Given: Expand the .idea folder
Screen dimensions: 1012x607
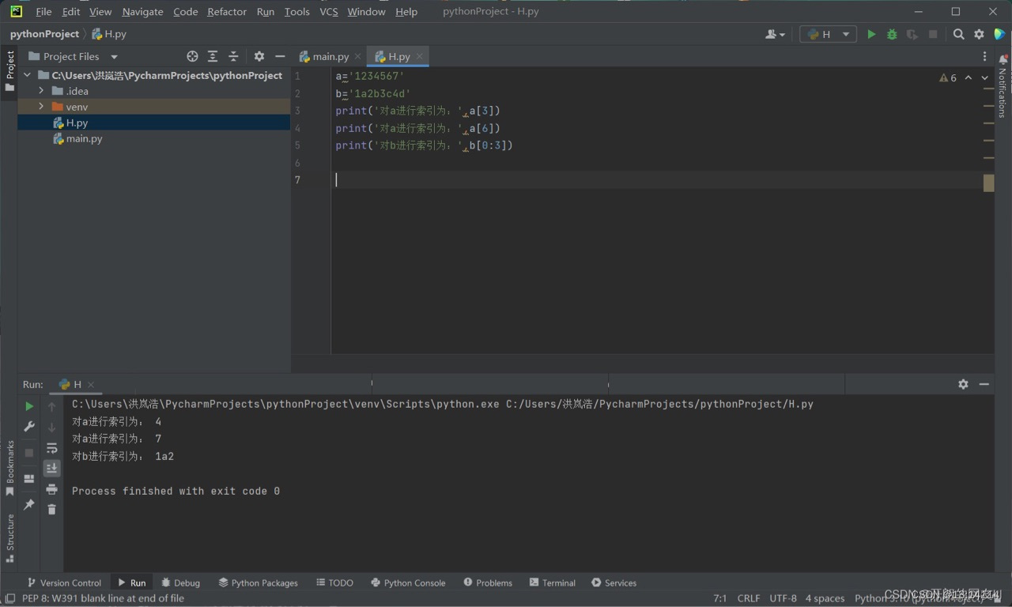Looking at the screenshot, I should click(41, 91).
